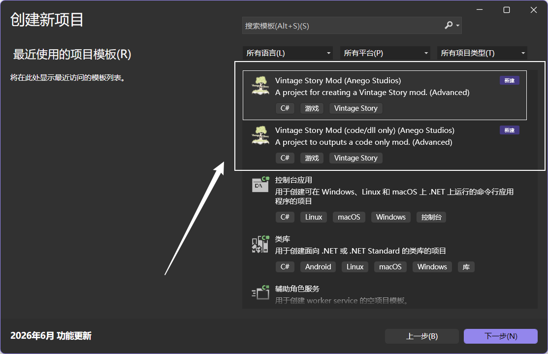This screenshot has height=354, width=548.
Task: Click the 2026年6月 功能更新 label
Action: pyautogui.click(x=51, y=336)
